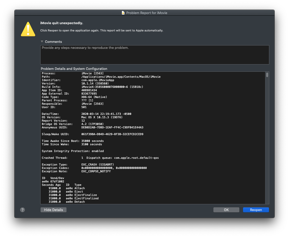Click identifier com.apple.iMovieApp
This screenshot has height=237, width=289.
[98, 80]
